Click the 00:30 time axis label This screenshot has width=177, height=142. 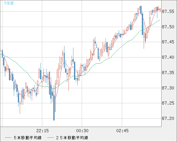click(82, 131)
